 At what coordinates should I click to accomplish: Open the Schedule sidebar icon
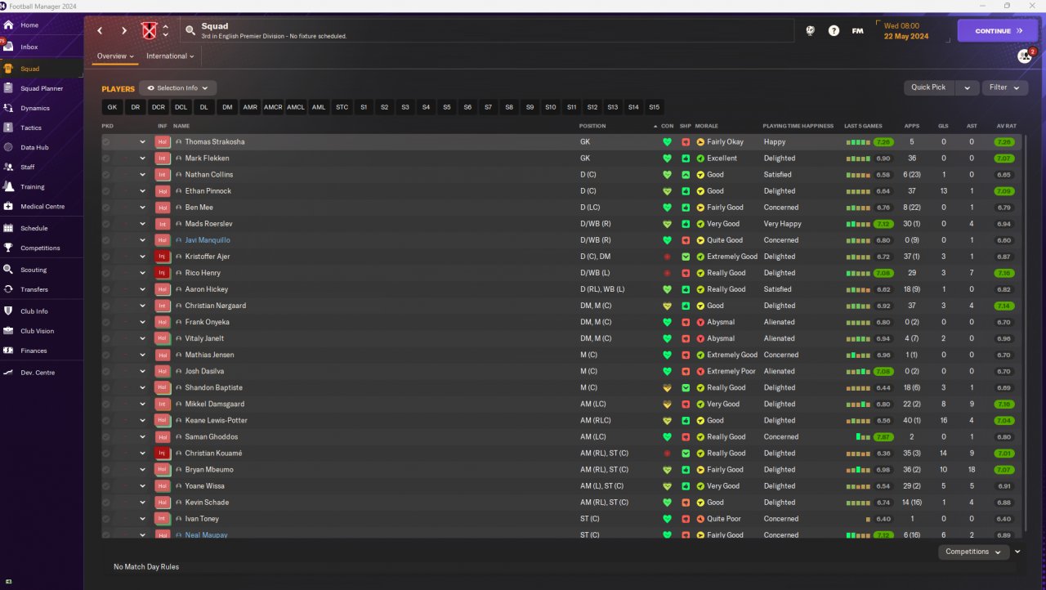(x=8, y=228)
